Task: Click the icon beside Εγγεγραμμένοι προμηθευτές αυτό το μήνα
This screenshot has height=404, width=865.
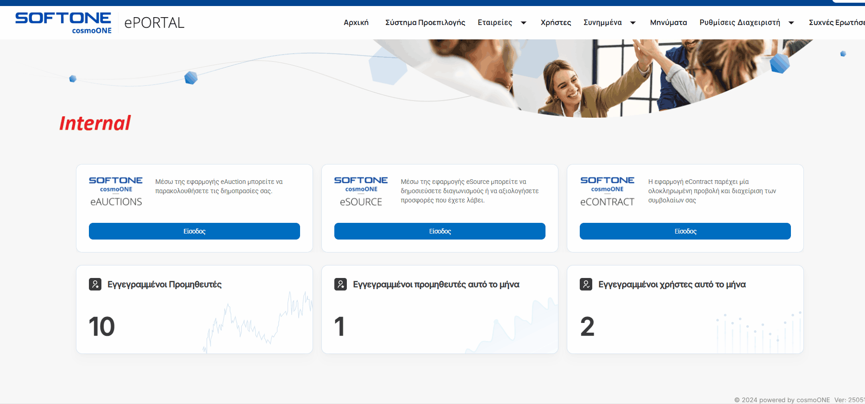Action: tap(341, 284)
